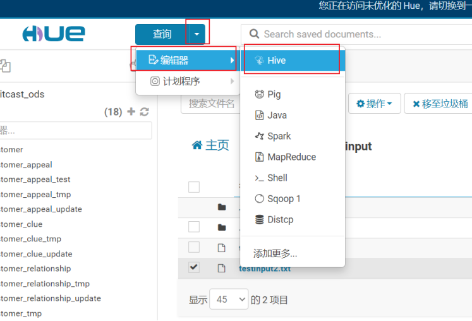472x321 pixels.
Task: Click the Java file icon
Action: [259, 115]
